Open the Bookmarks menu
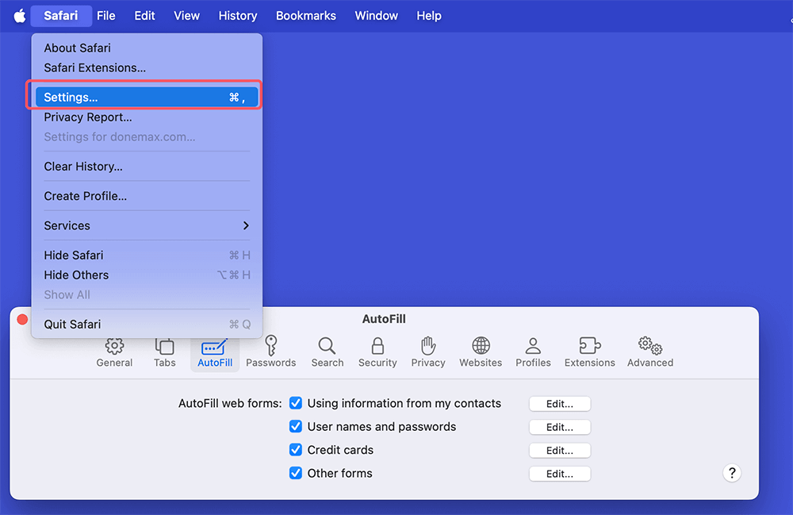The width and height of the screenshot is (793, 515). coord(306,15)
